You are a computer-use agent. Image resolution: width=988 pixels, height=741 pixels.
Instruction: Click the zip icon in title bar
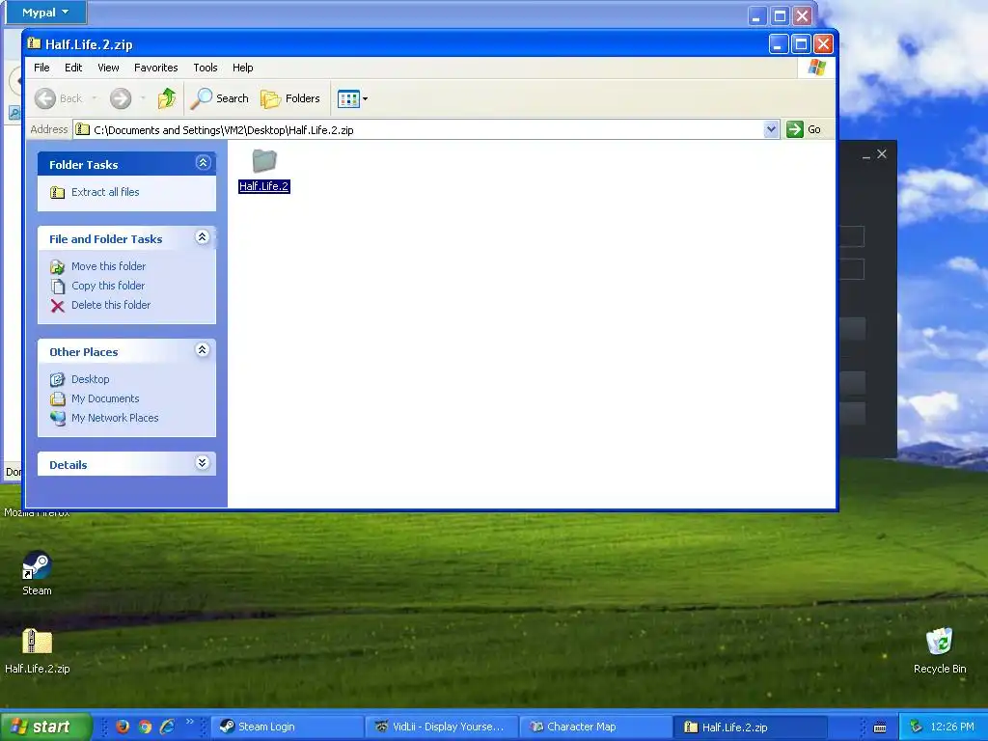pyautogui.click(x=34, y=43)
